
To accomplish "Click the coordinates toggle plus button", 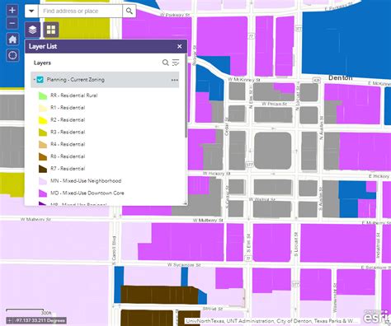I will (10, 320).
